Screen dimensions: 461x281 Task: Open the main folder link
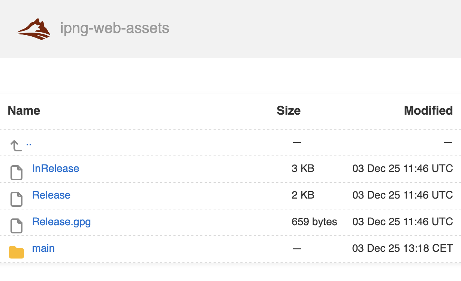click(x=43, y=248)
